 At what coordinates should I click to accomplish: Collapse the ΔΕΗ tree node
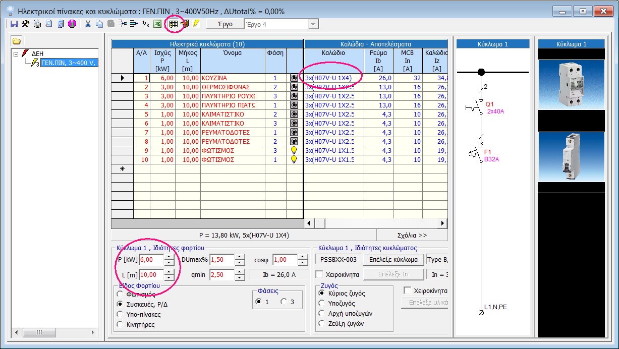[16, 53]
